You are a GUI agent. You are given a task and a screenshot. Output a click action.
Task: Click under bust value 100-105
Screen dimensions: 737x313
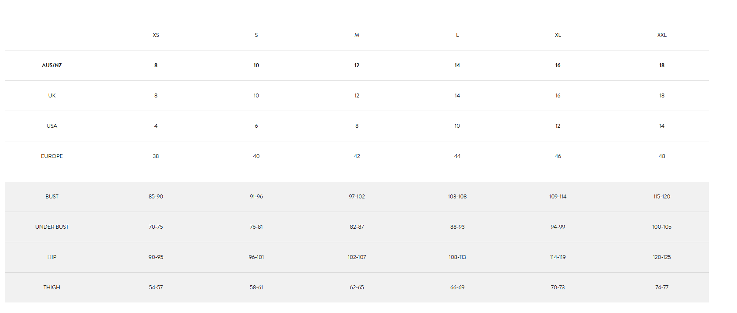coord(662,227)
